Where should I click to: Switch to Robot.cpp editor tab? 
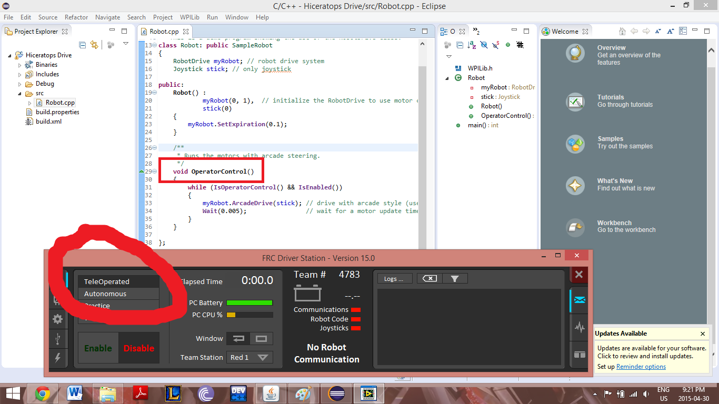(x=164, y=32)
